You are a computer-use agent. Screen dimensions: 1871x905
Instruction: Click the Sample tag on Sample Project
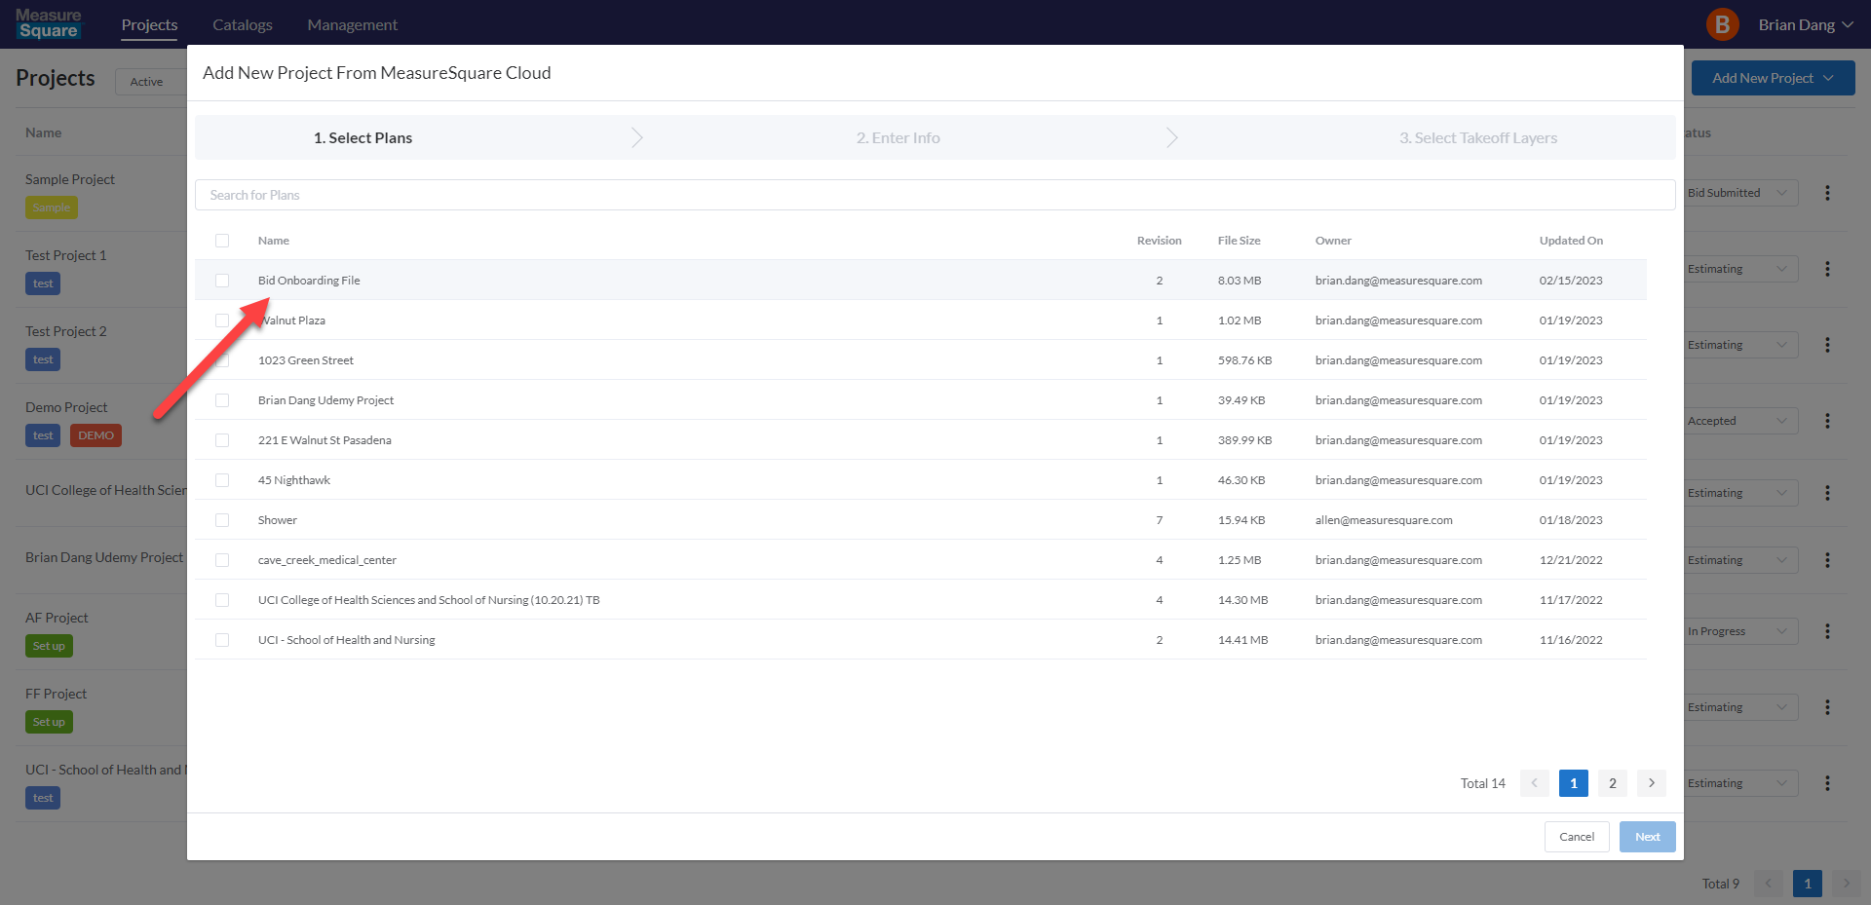[x=52, y=207]
